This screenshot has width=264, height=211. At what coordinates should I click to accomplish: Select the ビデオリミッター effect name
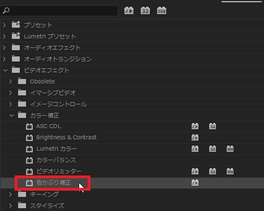tap(59, 171)
